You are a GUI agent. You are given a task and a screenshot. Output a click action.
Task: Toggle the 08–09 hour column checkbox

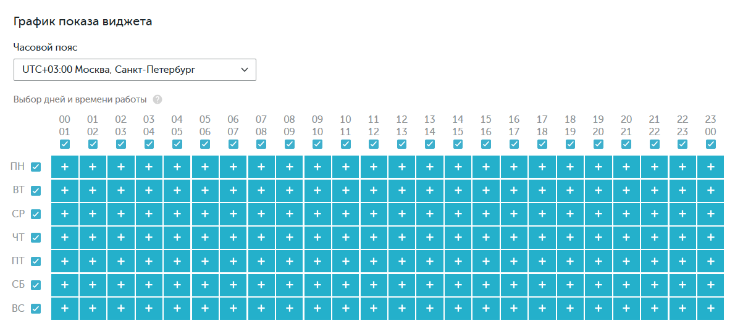pyautogui.click(x=289, y=144)
